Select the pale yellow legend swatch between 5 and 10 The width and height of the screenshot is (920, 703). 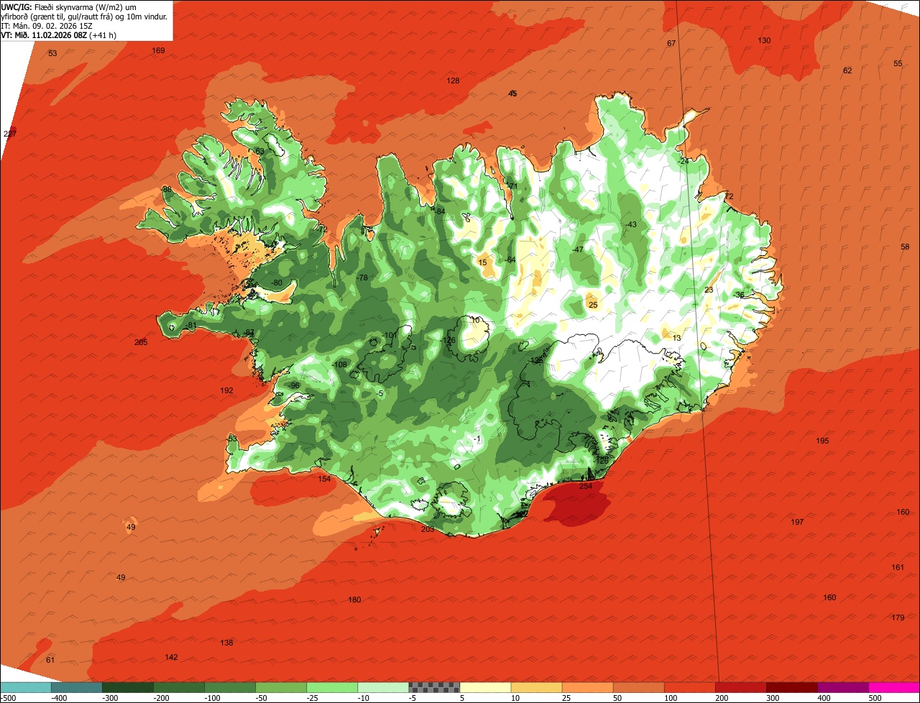(x=485, y=687)
